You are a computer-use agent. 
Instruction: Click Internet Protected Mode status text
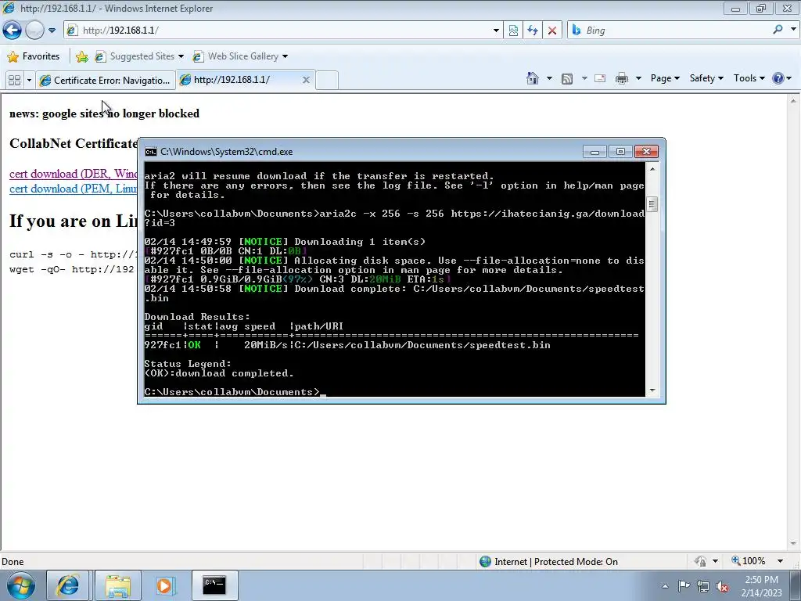[556, 562]
